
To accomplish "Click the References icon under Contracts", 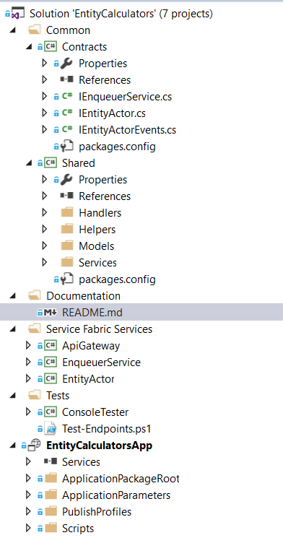I will (x=66, y=79).
